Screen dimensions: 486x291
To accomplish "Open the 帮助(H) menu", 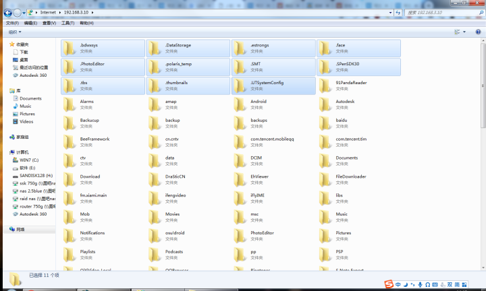I will (x=86, y=23).
